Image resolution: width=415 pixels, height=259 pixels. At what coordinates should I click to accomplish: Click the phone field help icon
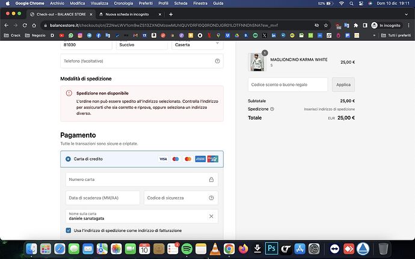pyautogui.click(x=217, y=61)
